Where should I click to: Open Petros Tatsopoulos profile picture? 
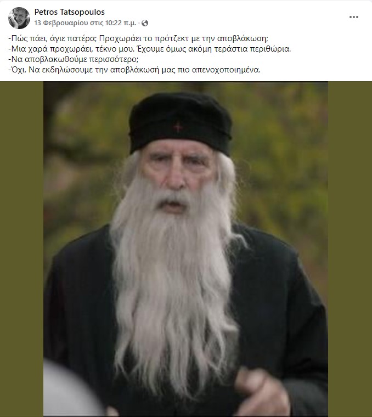[x=19, y=18]
